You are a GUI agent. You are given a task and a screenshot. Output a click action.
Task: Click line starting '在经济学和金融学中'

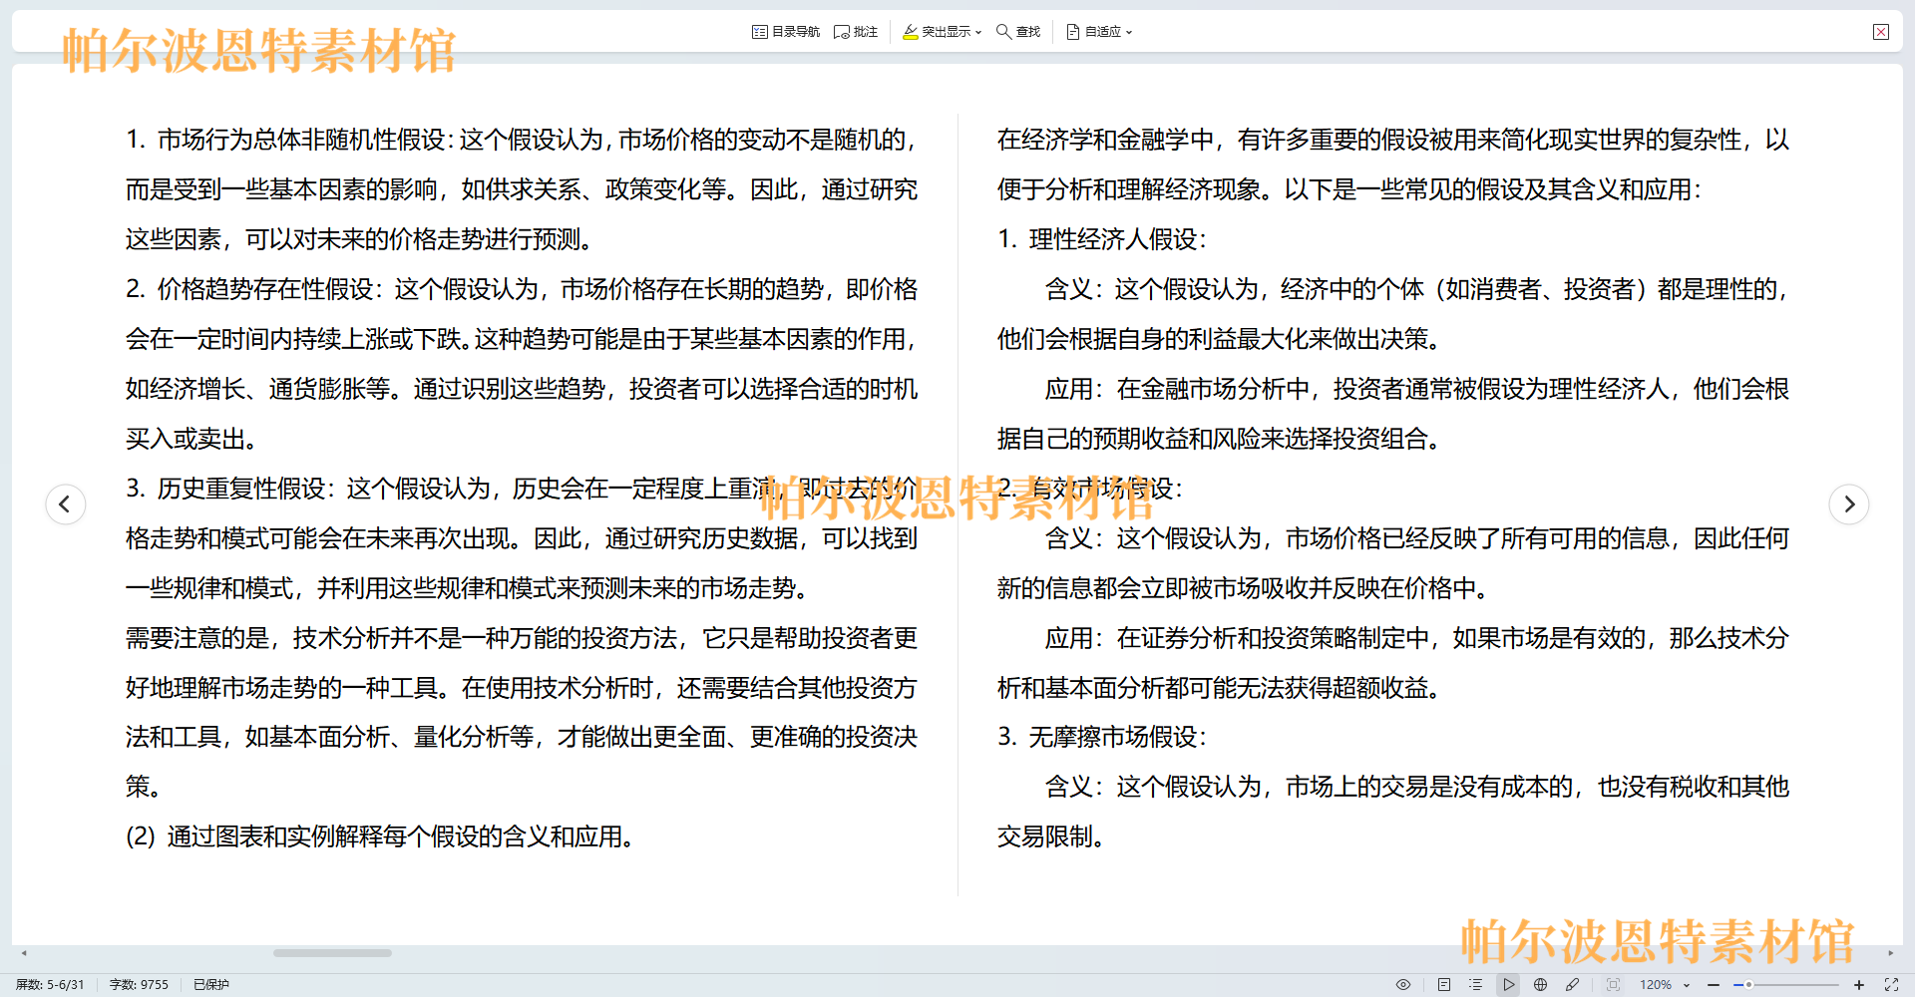tap(1393, 140)
